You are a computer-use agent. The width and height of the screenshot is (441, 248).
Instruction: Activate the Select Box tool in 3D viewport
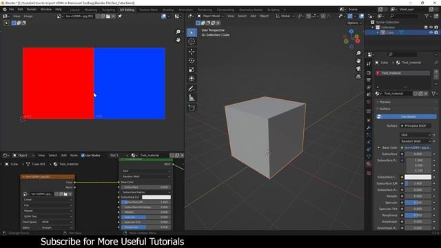(x=192, y=32)
